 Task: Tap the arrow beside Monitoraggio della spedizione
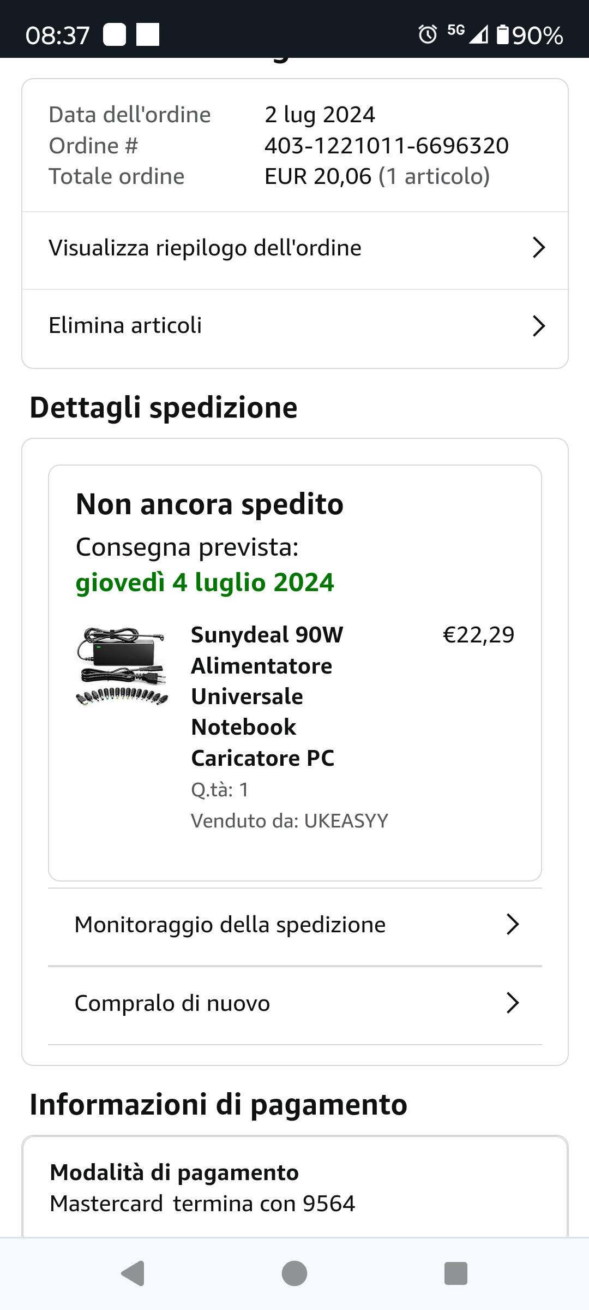[512, 925]
